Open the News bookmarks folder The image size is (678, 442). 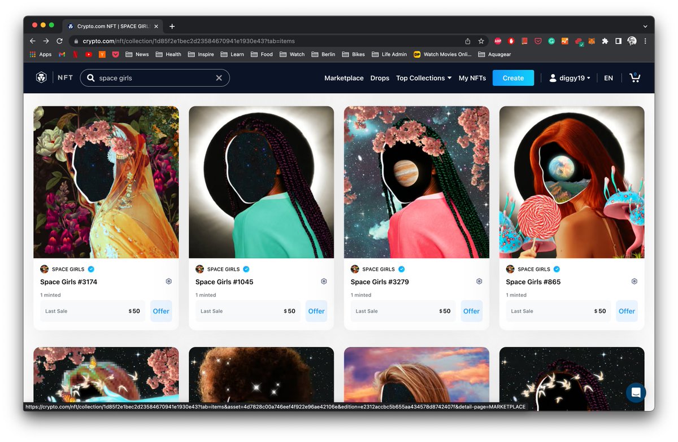[x=137, y=54]
